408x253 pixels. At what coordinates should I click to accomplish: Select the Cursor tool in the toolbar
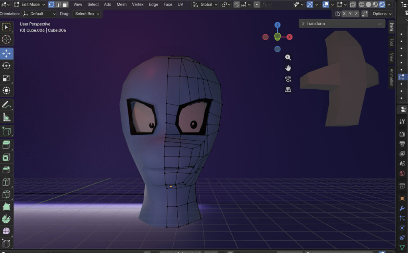[6, 39]
